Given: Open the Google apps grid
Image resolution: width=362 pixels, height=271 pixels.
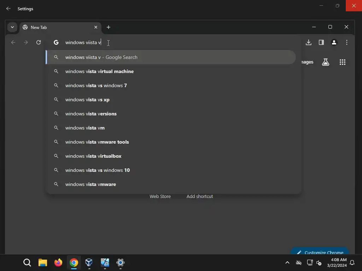Looking at the screenshot, I should (x=342, y=62).
